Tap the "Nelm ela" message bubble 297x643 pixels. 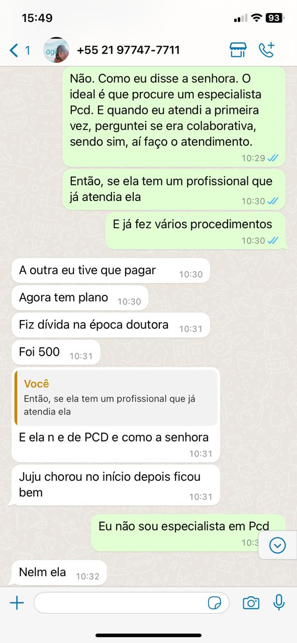coord(59,573)
